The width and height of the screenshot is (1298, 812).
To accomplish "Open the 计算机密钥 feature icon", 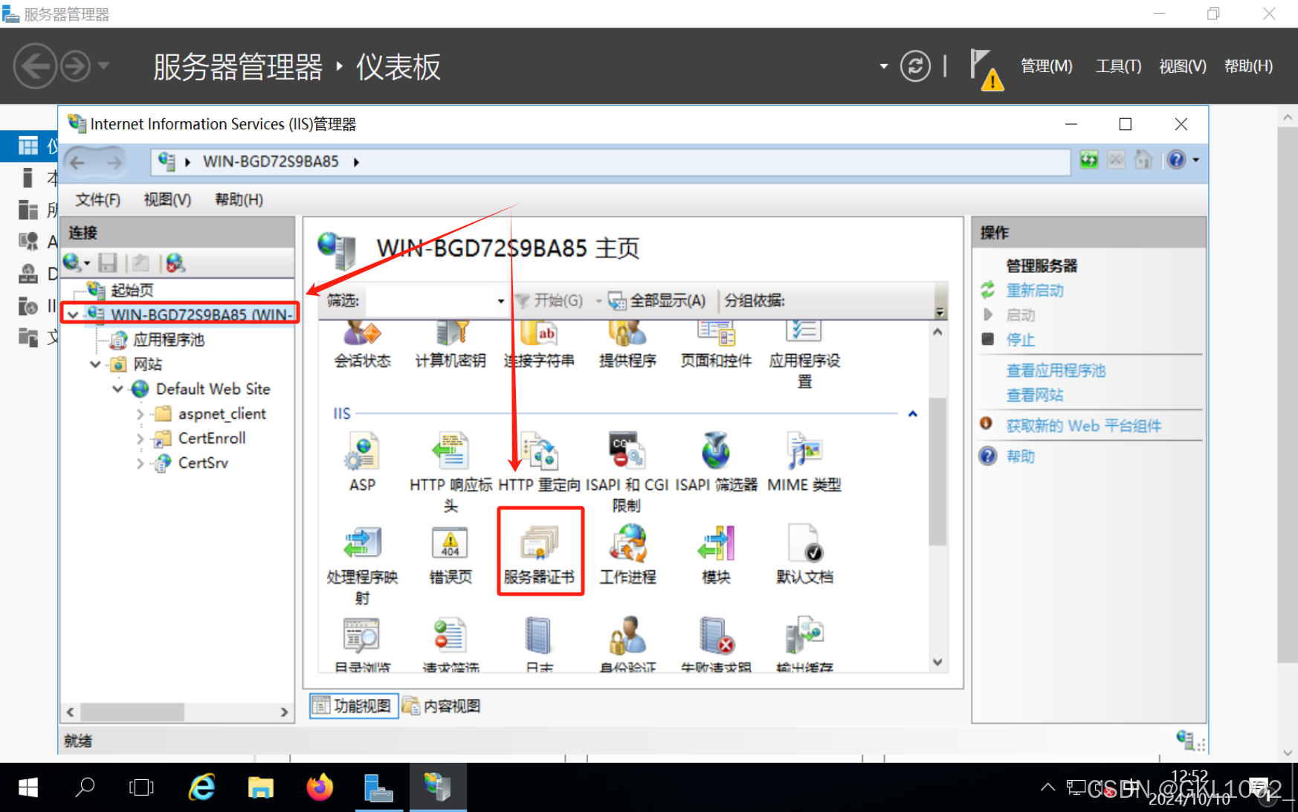I will (x=451, y=345).
